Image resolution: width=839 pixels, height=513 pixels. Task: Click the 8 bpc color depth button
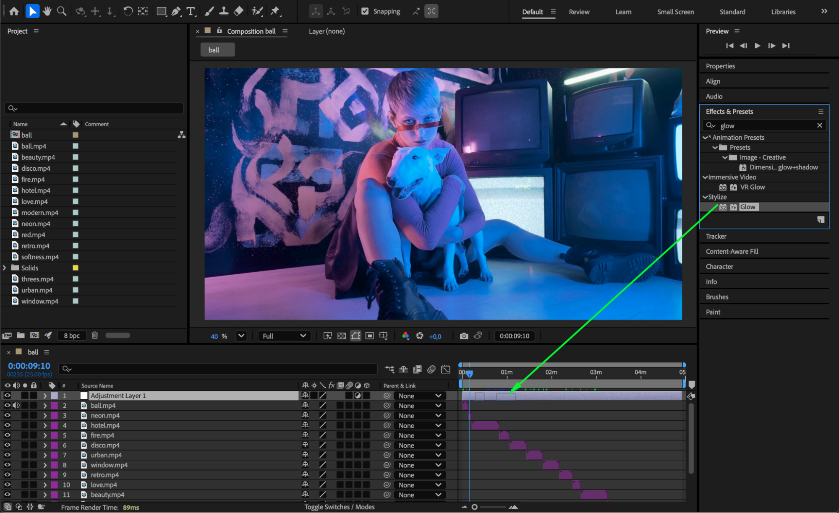pyautogui.click(x=72, y=336)
